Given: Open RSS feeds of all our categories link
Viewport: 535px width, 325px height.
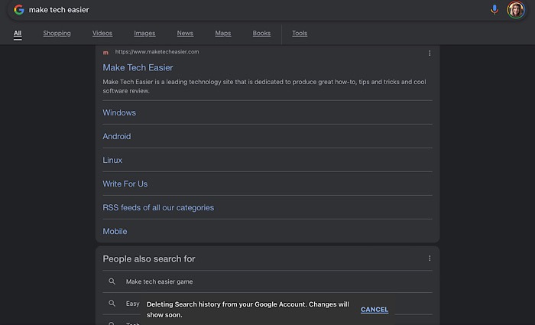Looking at the screenshot, I should 158,207.
